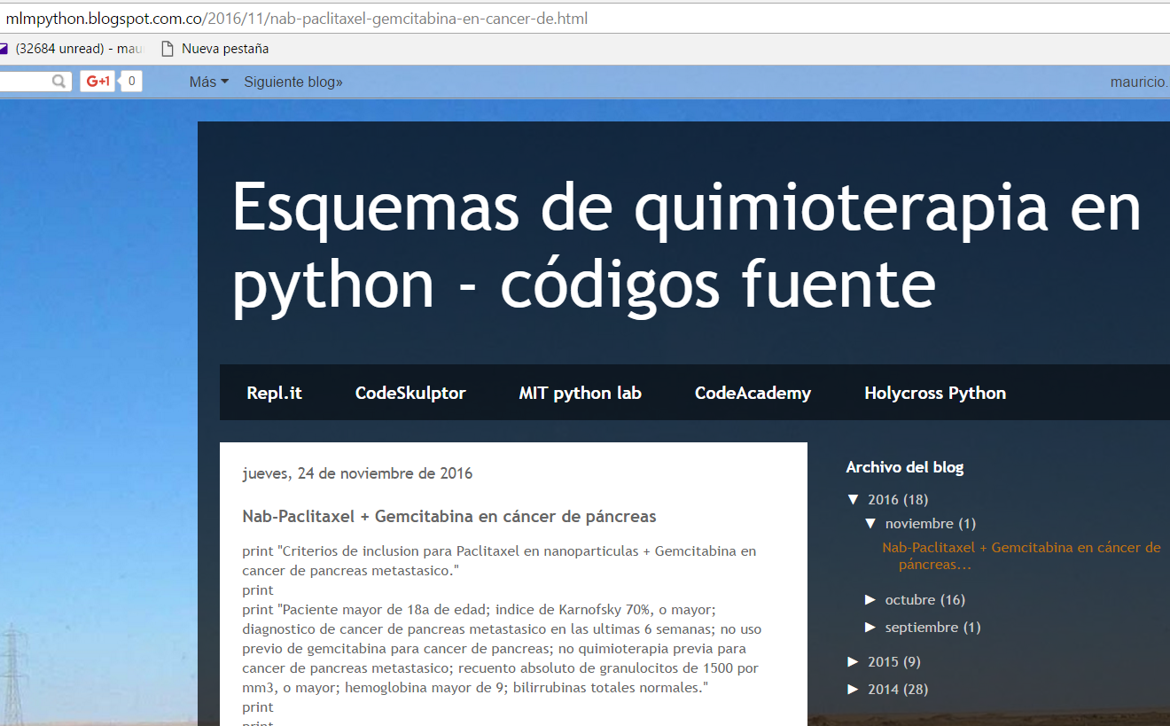Click the purple mail icon on the unread tab
Viewport: 1170px width, 726px height.
click(8, 48)
